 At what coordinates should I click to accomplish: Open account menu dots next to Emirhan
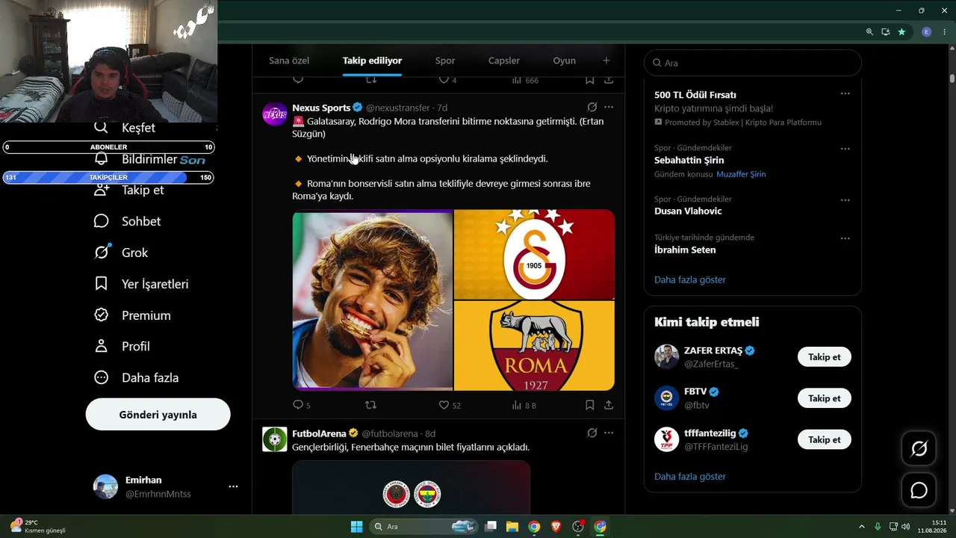click(x=233, y=486)
